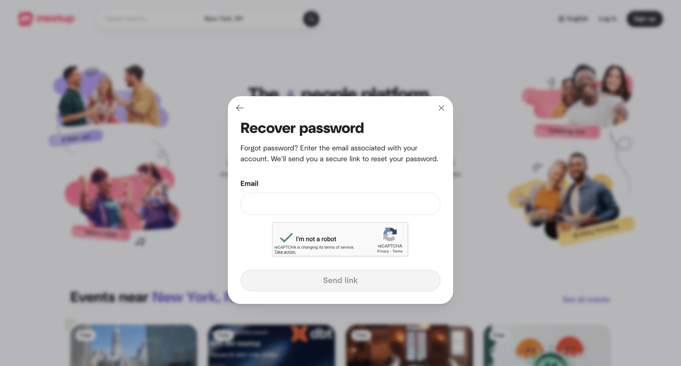Open the reCAPTCHA Terms link
This screenshot has height=366, width=681.
[397, 251]
